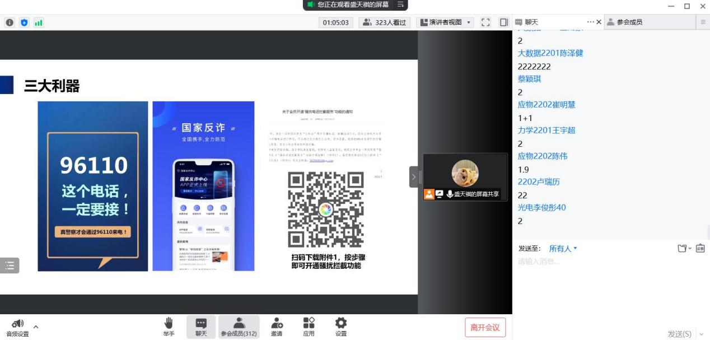
Task: Toggle the 参会成员(312) participants panel
Action: pos(239,327)
